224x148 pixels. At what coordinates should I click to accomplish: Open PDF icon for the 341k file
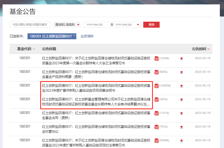[156, 99]
